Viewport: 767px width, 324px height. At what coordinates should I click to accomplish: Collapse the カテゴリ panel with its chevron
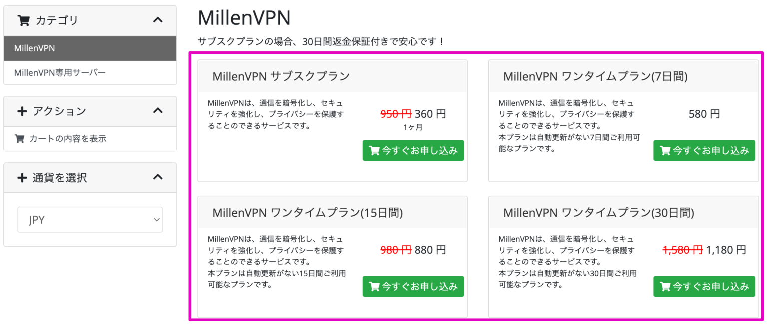[x=158, y=20]
